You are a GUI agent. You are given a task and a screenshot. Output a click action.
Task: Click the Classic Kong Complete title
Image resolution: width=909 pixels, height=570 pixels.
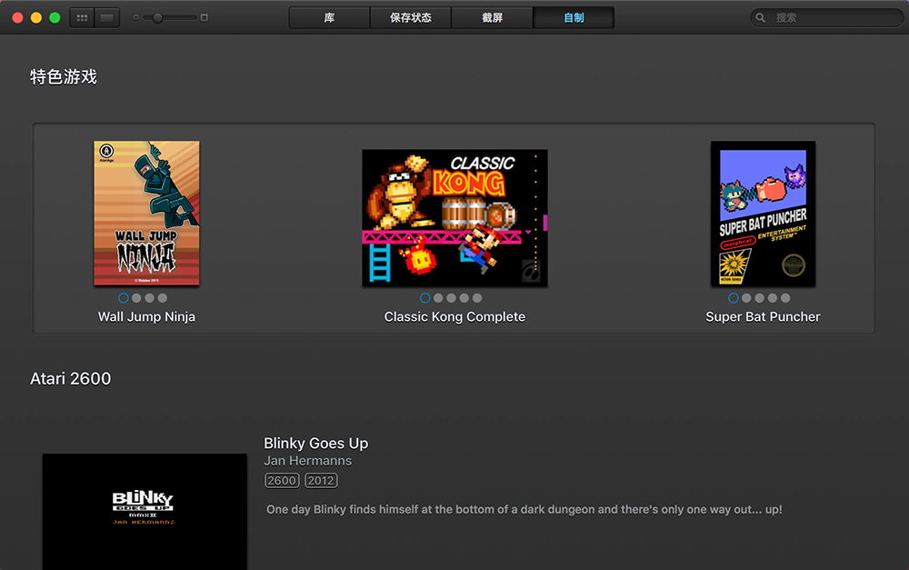pos(454,317)
